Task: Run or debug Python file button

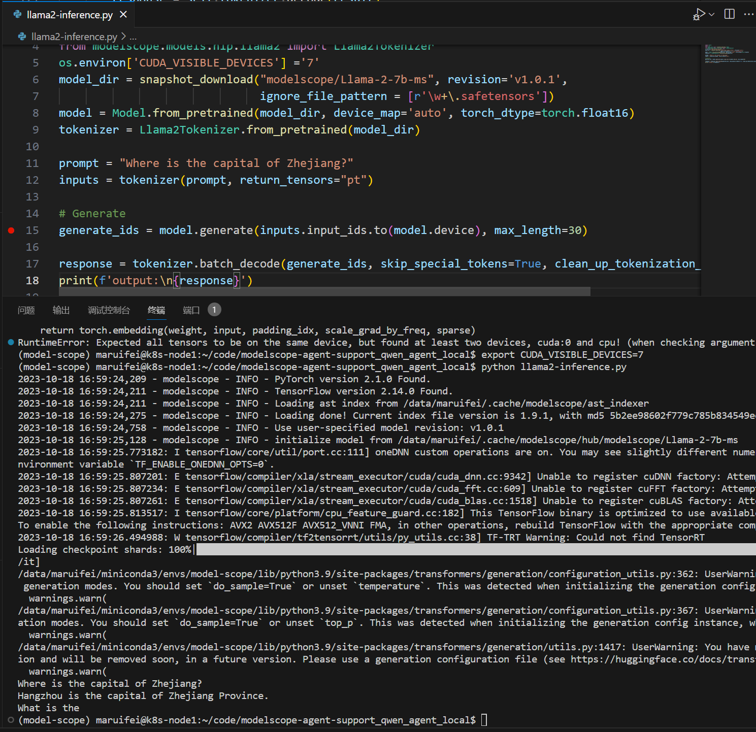Action: click(699, 14)
